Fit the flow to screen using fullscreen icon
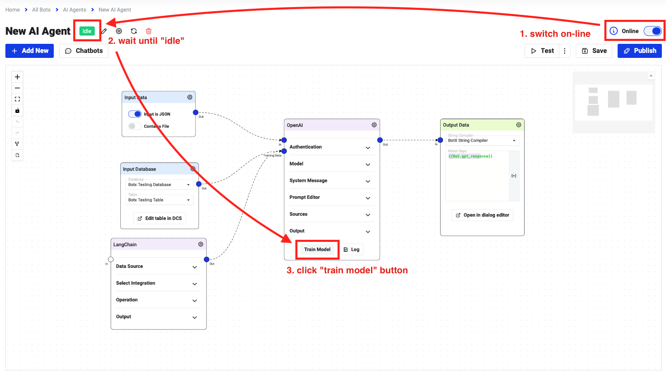The width and height of the screenshot is (666, 375). [x=17, y=99]
